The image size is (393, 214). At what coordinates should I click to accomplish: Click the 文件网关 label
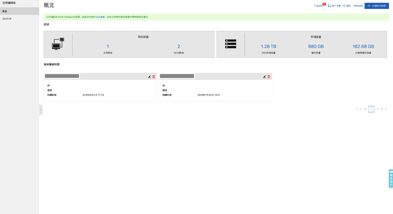[108, 53]
